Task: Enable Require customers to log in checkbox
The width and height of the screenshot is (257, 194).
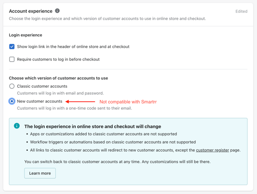Action: (12, 59)
